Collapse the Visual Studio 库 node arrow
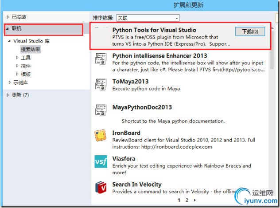 point(9,41)
